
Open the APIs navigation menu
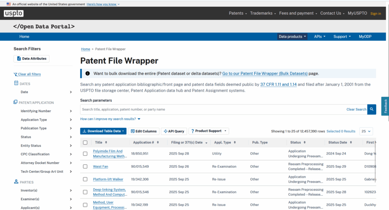coord(320,37)
